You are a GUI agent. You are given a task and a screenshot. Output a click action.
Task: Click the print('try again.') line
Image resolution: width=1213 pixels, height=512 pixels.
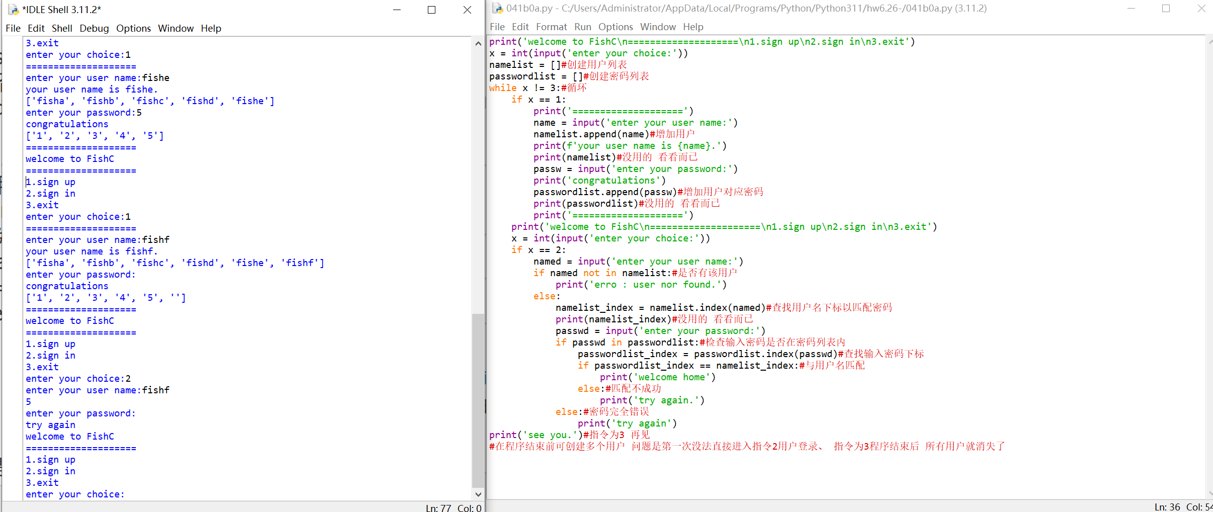652,400
